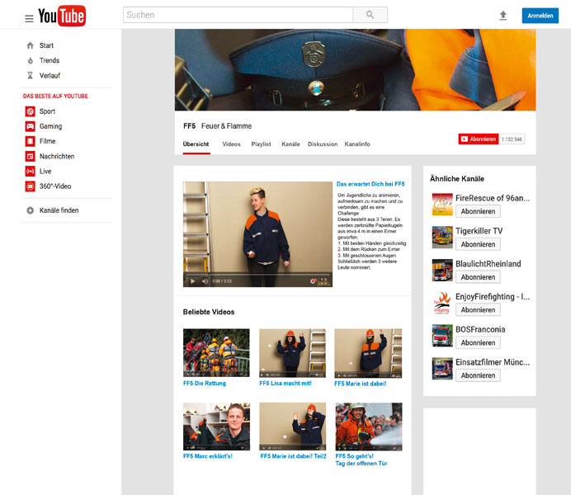Mute the featured video volume

[x=205, y=281]
